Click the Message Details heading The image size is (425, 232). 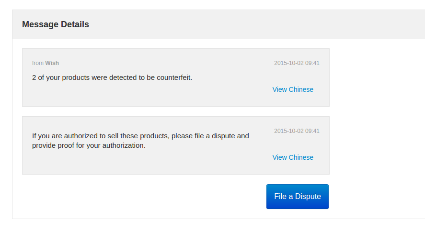click(x=56, y=24)
